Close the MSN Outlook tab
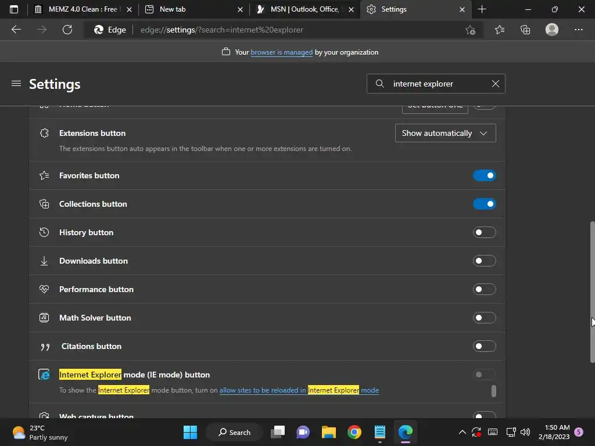595x446 pixels. click(x=351, y=9)
